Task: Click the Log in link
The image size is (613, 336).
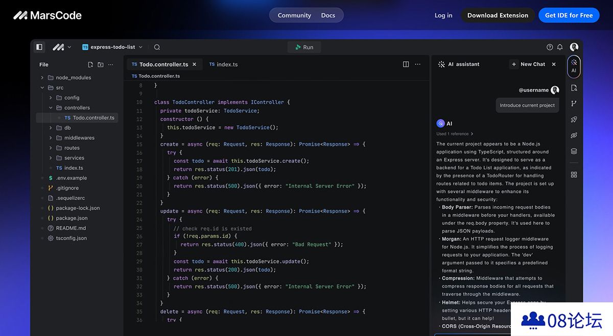Action: [x=443, y=15]
